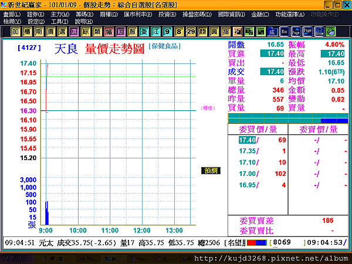Screen dimensions: 352x264
Task: Click the green icon left of 成
Action: click(x=260, y=32)
